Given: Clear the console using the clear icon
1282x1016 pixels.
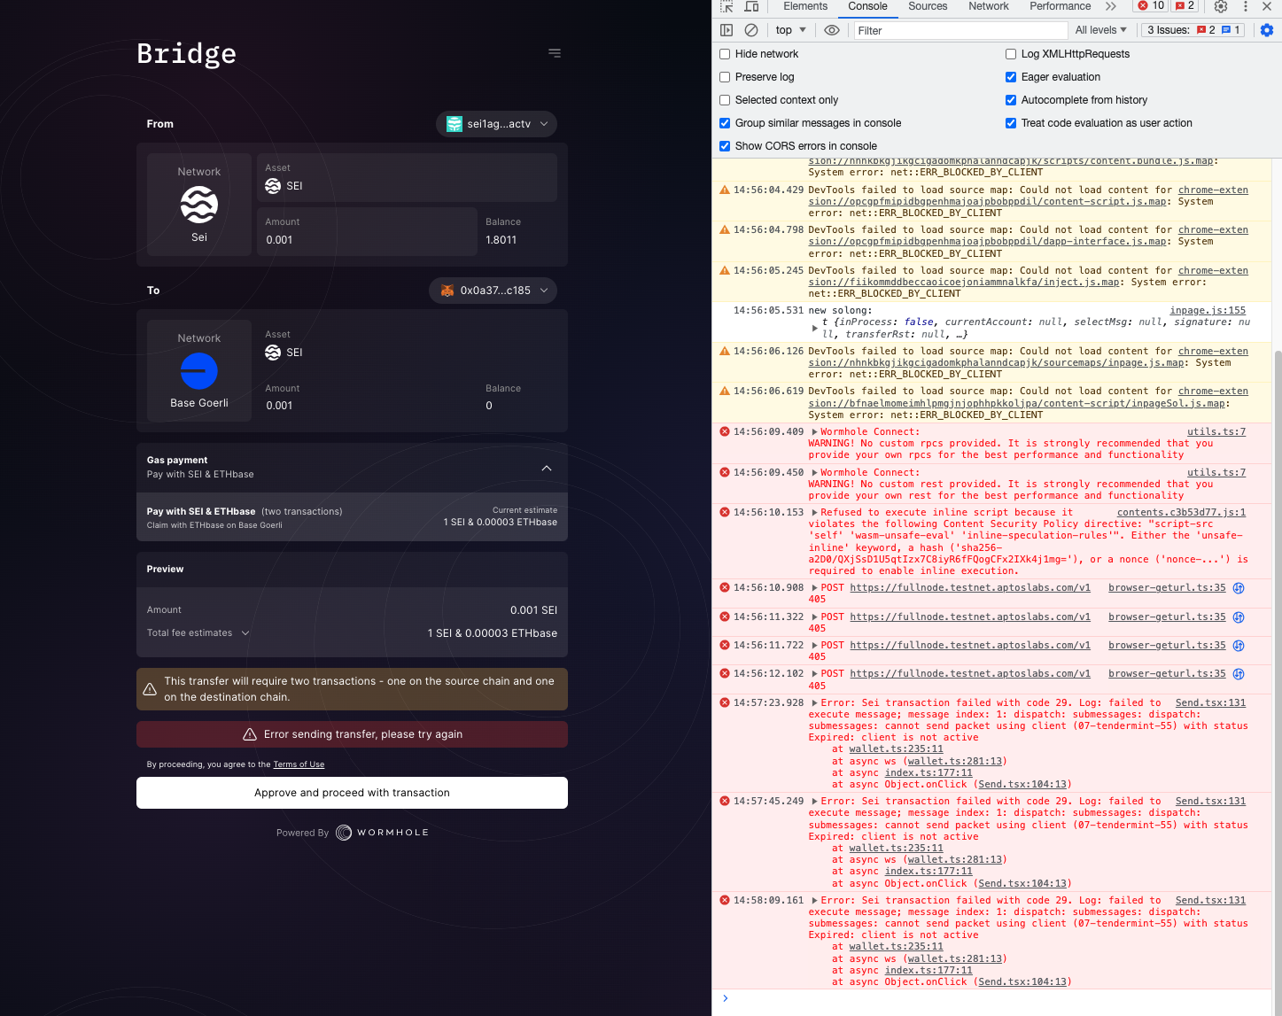Looking at the screenshot, I should pyautogui.click(x=751, y=29).
